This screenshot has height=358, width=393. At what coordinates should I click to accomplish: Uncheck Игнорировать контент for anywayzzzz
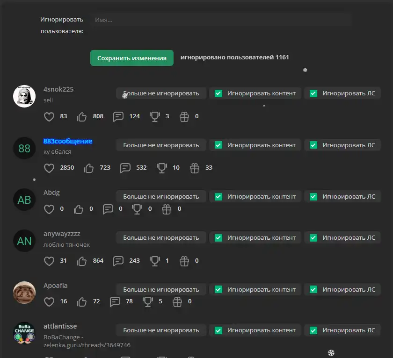click(x=218, y=237)
